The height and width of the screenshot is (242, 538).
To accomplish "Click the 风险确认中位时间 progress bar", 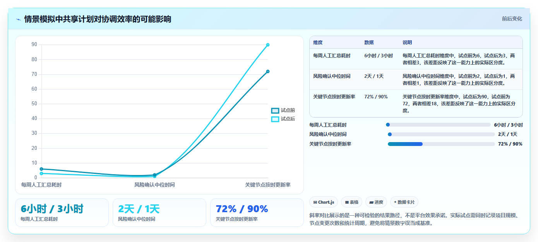I will [x=441, y=134].
